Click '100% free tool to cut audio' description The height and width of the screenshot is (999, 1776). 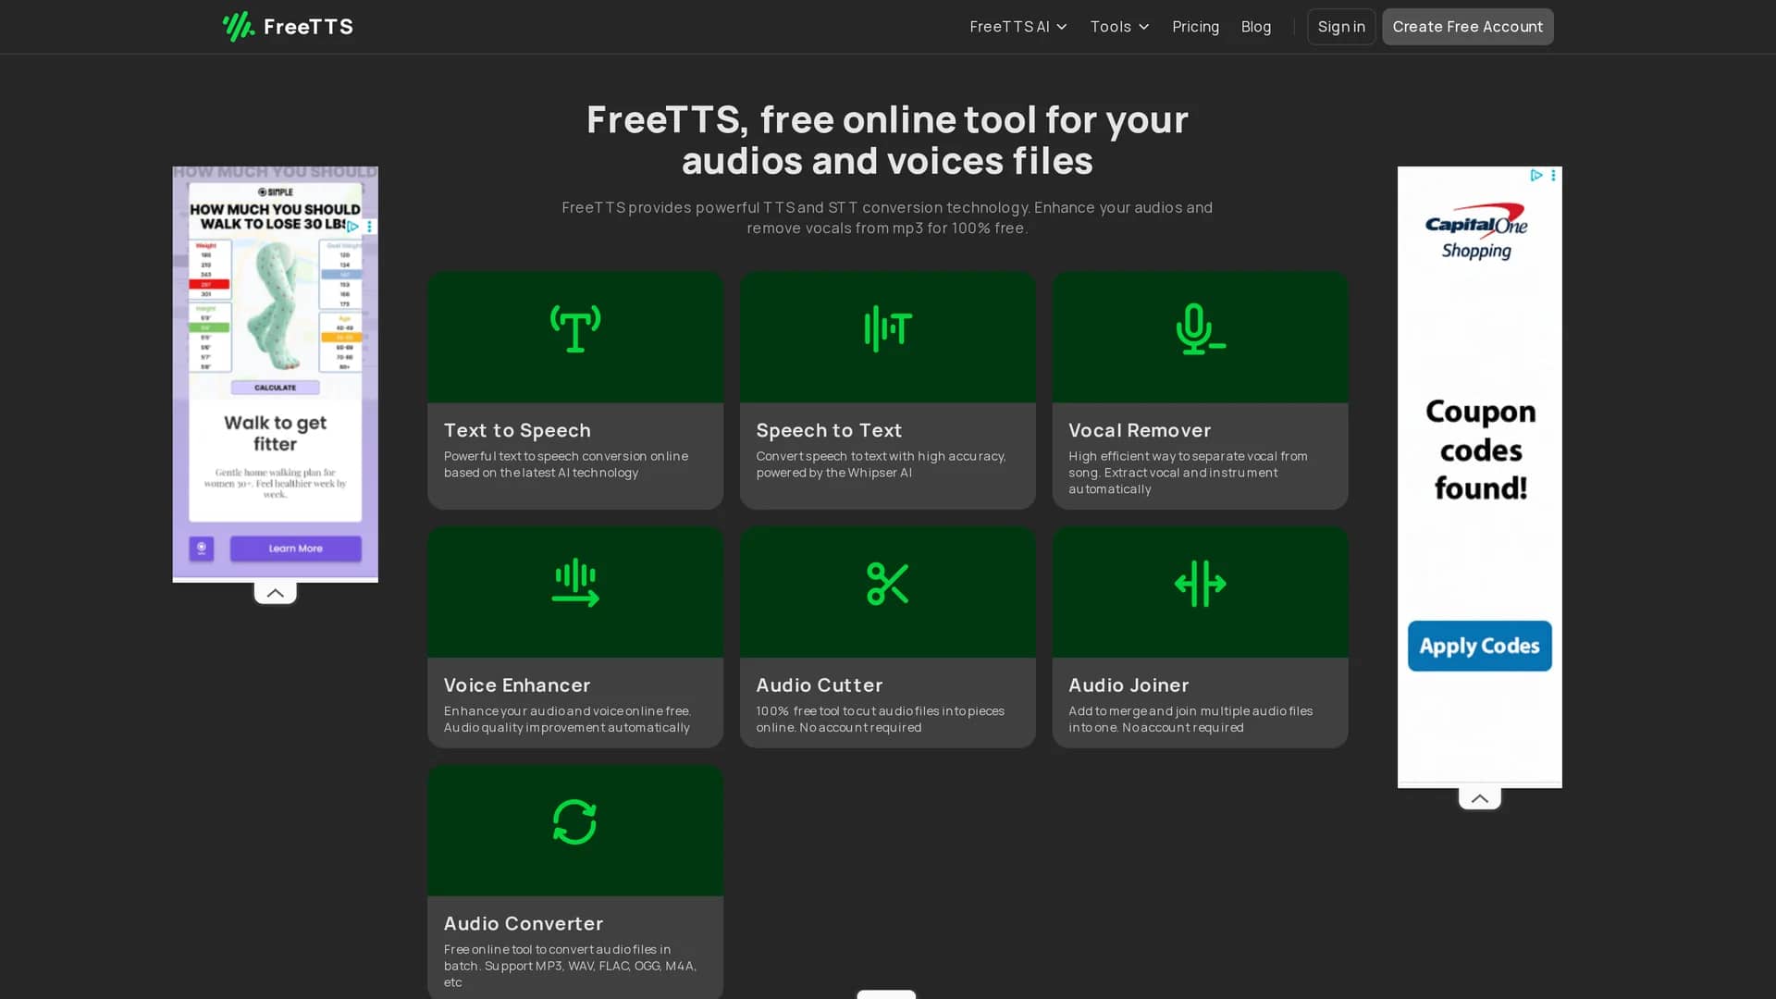[880, 720]
